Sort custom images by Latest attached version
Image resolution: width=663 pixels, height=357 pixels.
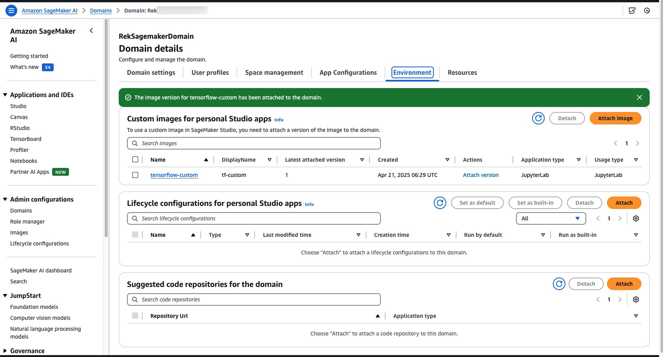click(x=362, y=160)
